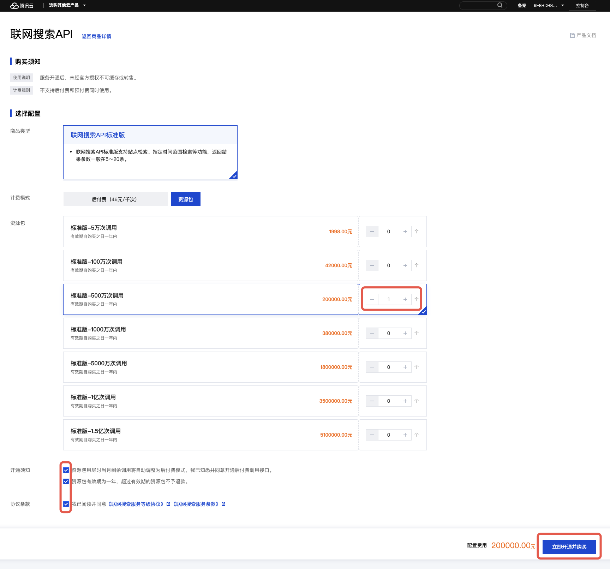Click the Tencent Cloud logo
Image resolution: width=610 pixels, height=569 pixels.
coord(22,6)
